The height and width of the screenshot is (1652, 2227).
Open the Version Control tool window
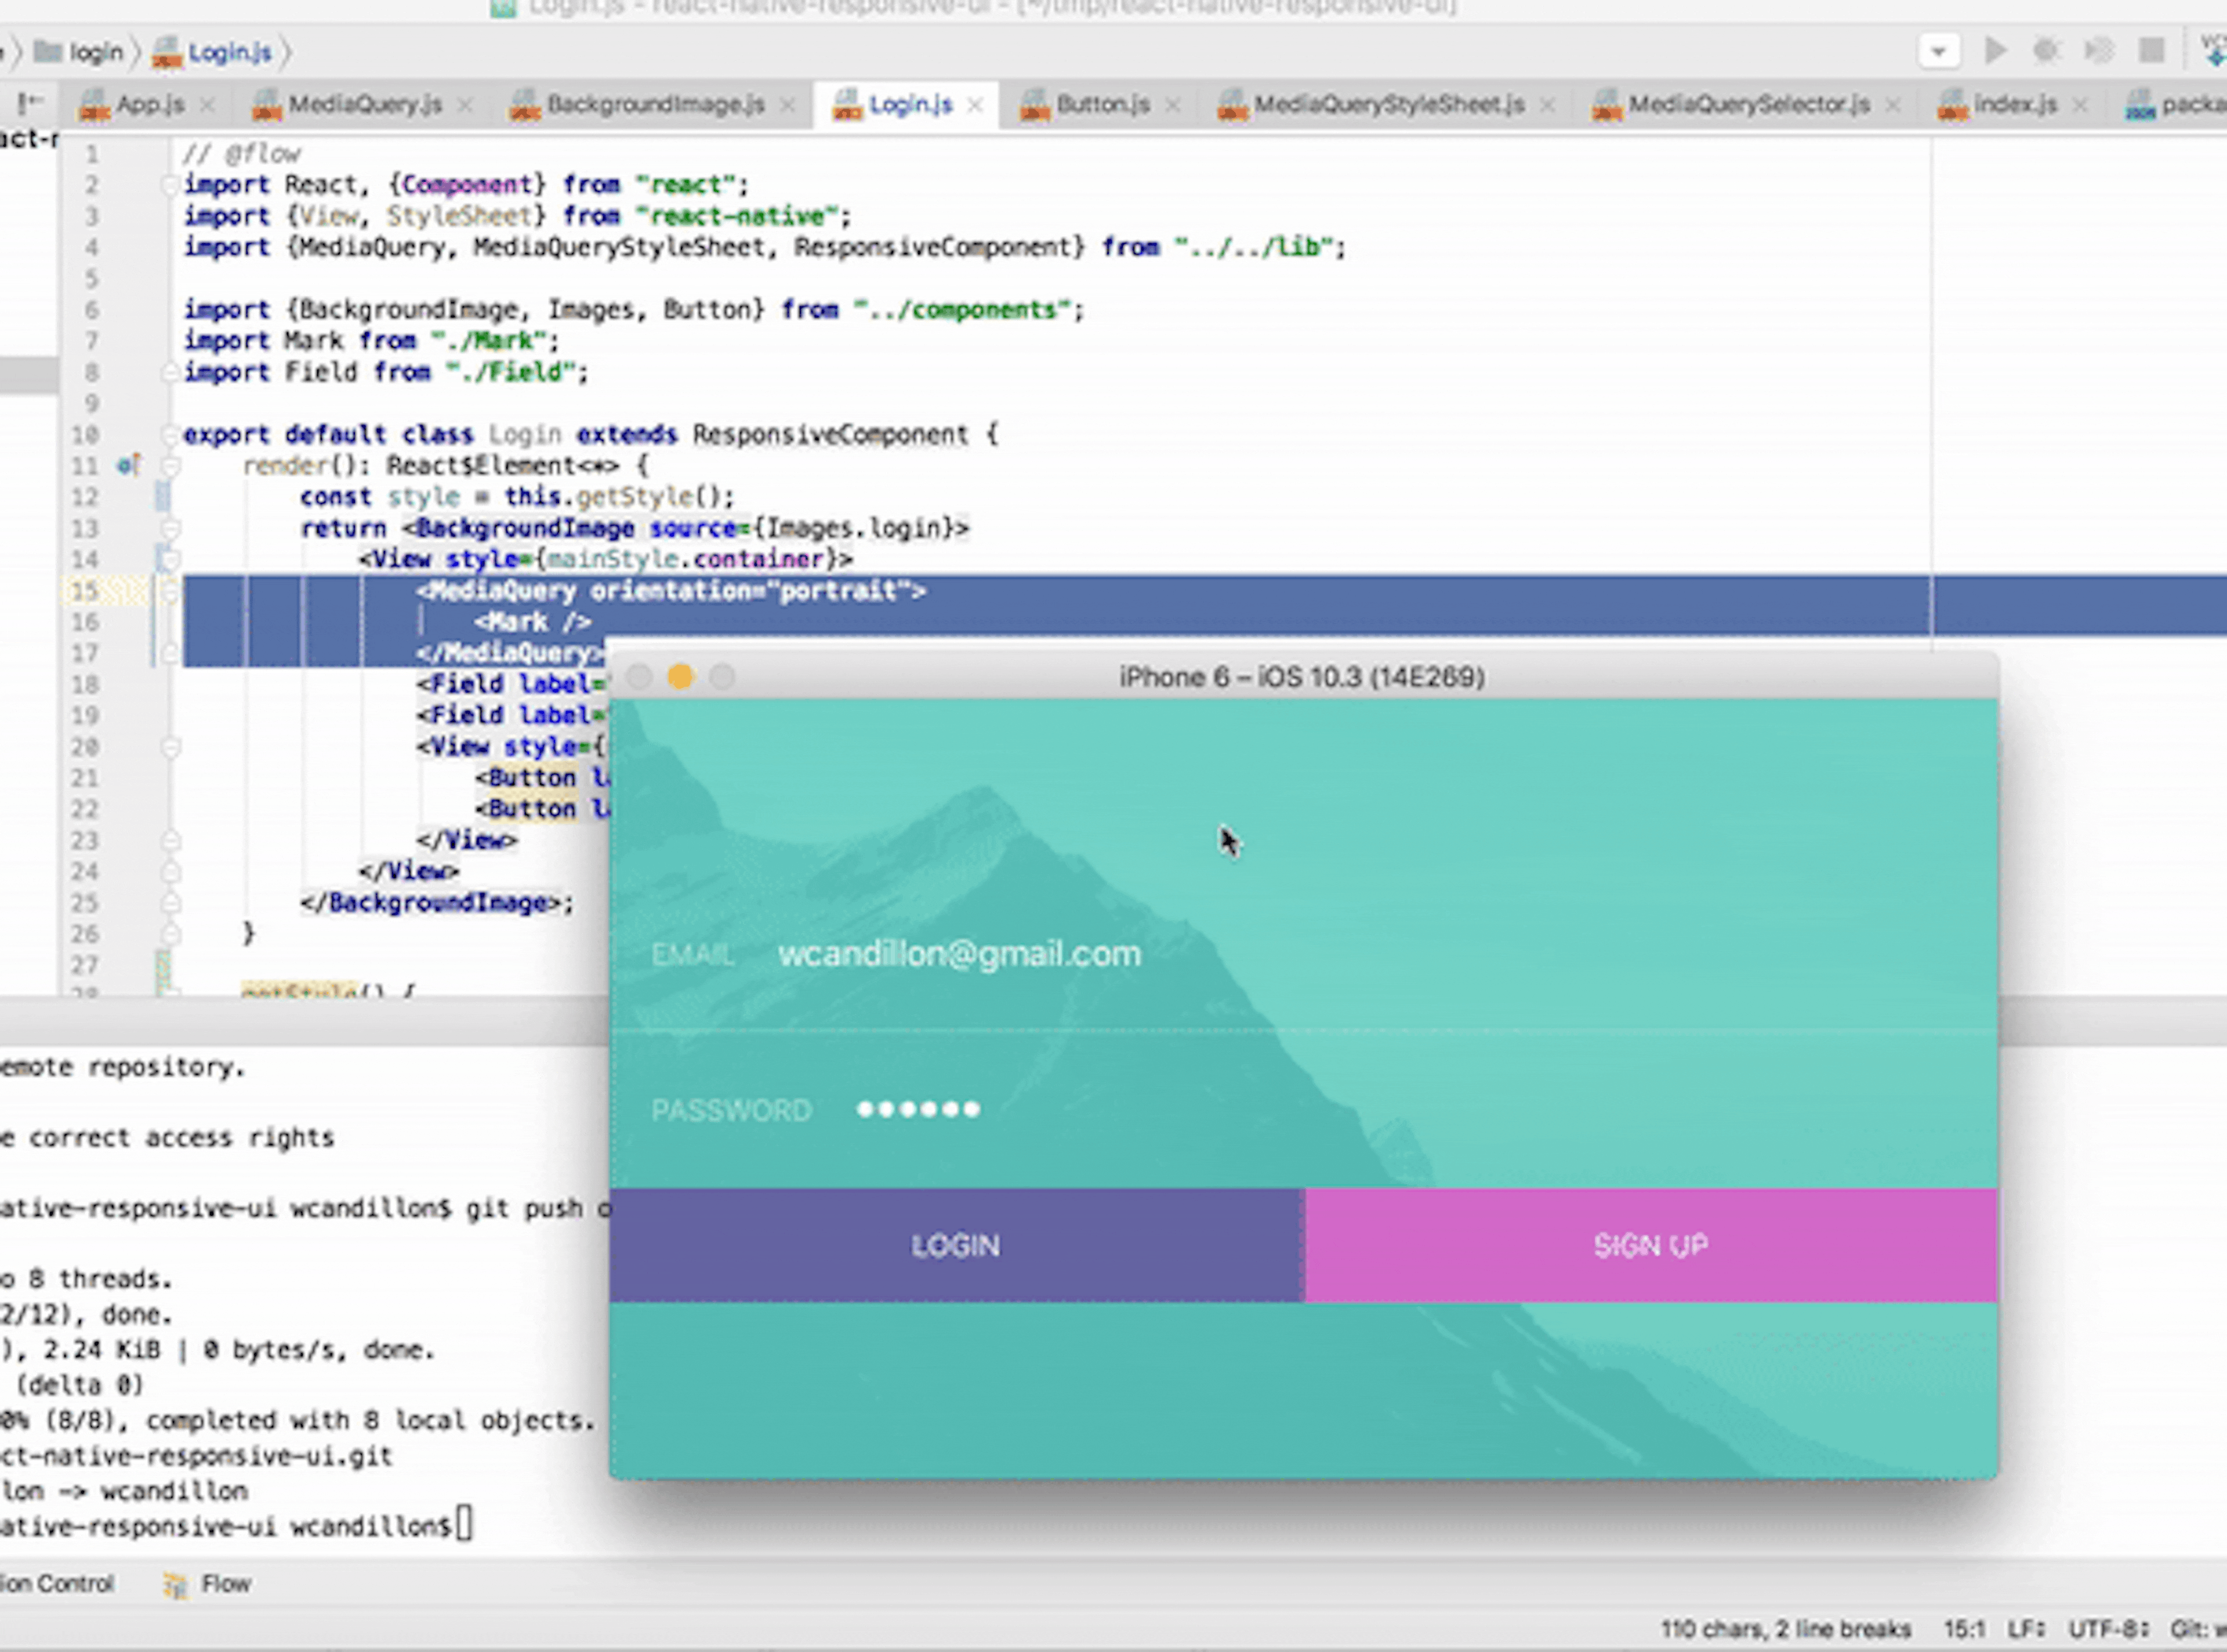[57, 1583]
